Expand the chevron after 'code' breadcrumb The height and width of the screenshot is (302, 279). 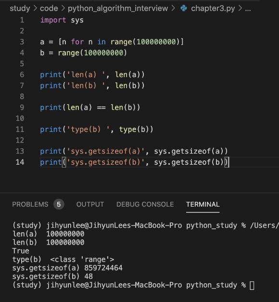coord(63,8)
